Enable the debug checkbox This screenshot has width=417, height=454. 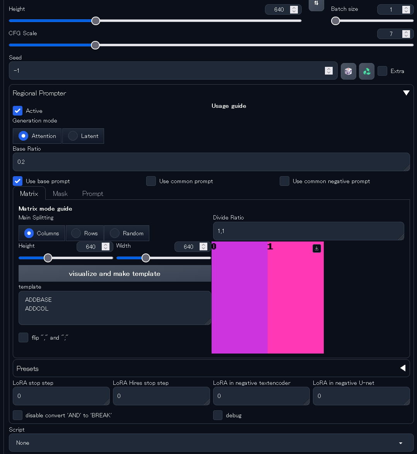tap(218, 415)
